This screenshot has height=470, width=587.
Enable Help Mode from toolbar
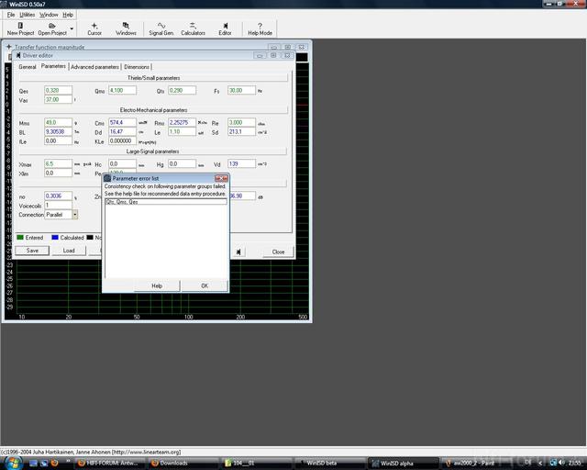click(x=260, y=28)
